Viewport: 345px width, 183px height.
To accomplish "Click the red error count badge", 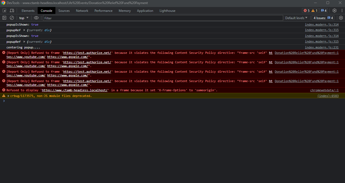I will pyautogui.click(x=307, y=10).
